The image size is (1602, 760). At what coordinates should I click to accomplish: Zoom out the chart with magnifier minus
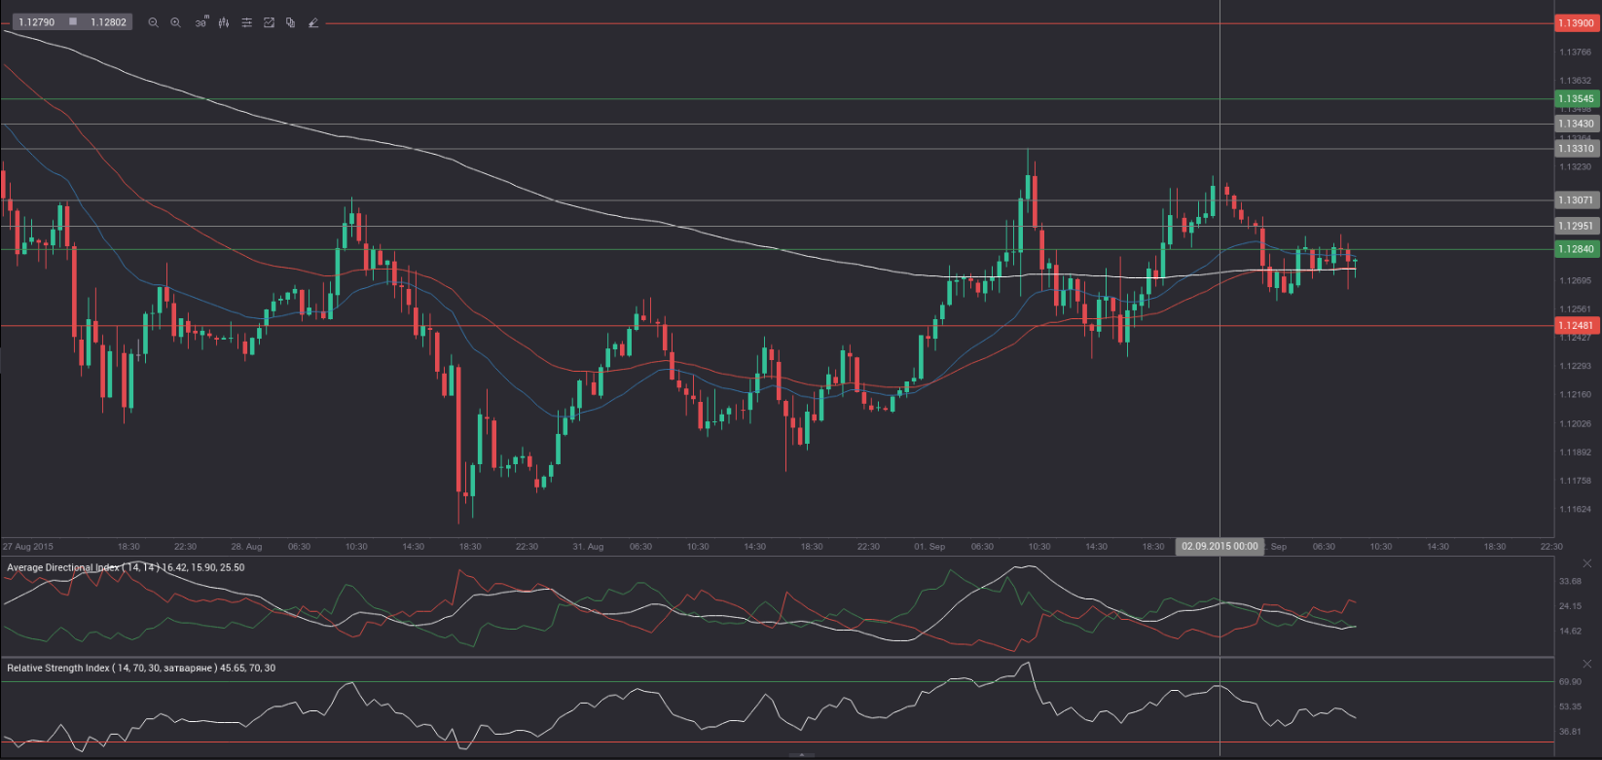click(x=153, y=22)
